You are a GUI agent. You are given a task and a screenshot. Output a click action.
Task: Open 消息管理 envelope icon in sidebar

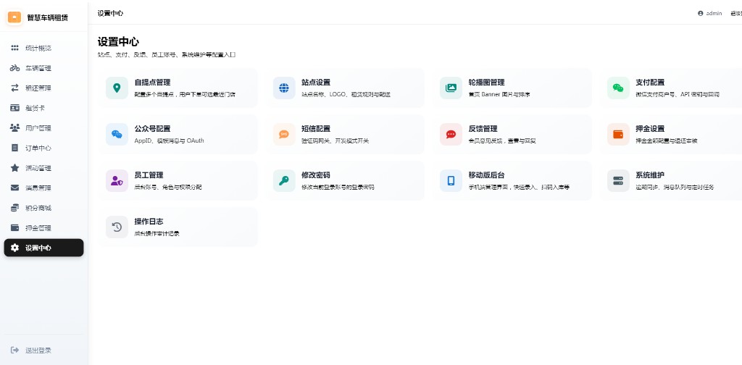(x=14, y=188)
